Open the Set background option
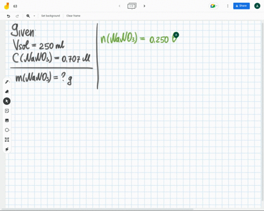Image resolution: width=264 pixels, height=211 pixels. (51, 16)
